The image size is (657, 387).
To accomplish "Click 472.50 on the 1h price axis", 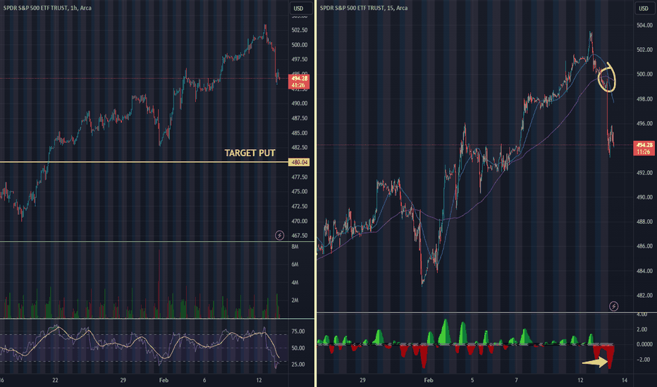I will tap(299, 206).
